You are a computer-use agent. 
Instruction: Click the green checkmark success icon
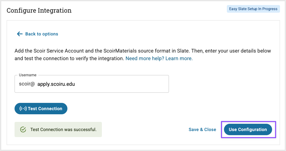[x=23, y=129]
